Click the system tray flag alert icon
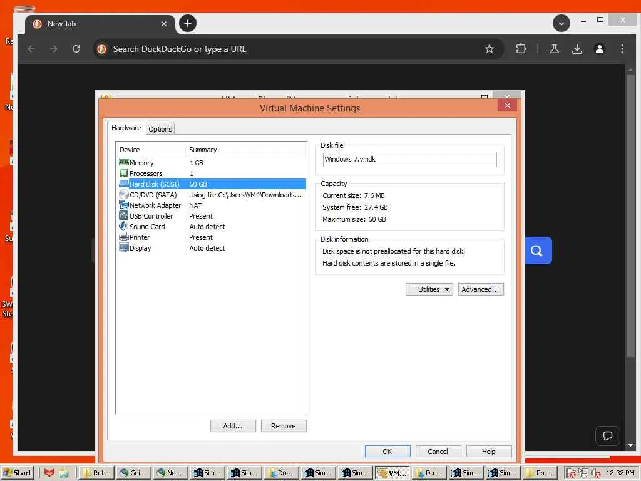The image size is (641, 481). 571,473
